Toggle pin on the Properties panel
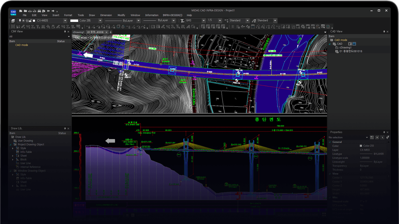This screenshot has height=224, width=399. (384, 132)
